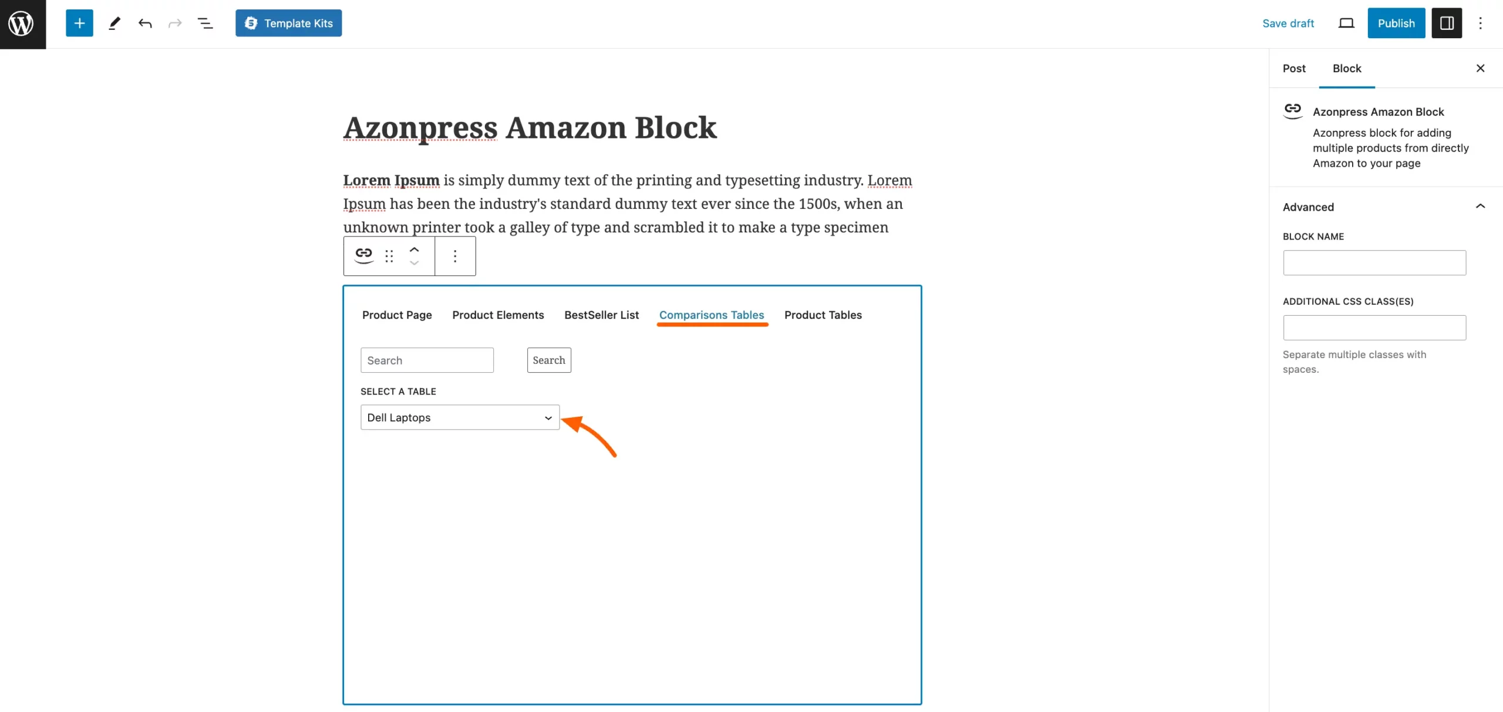Click the block drag handle icon
1503x712 pixels.
pyautogui.click(x=388, y=256)
